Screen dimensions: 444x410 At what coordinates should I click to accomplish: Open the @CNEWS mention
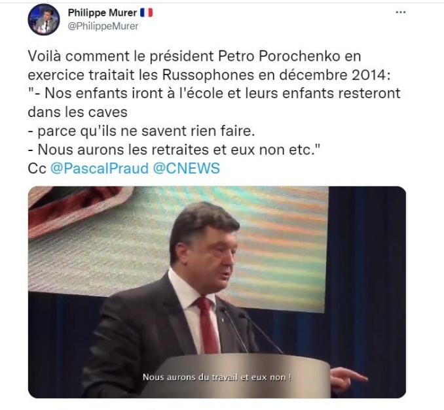(187, 168)
